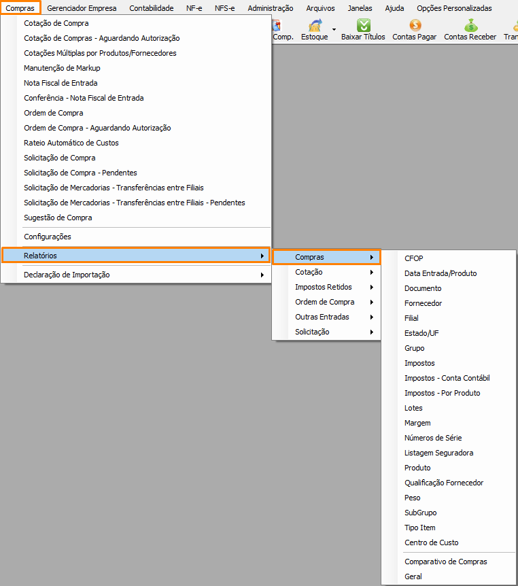Image resolution: width=518 pixels, height=586 pixels.
Task: Open Listagem Seguradora report
Action: tap(449, 453)
